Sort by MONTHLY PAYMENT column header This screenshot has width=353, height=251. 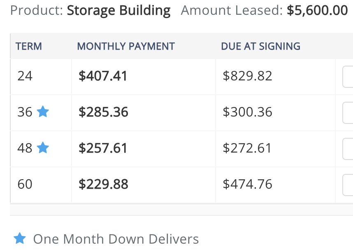(x=126, y=46)
